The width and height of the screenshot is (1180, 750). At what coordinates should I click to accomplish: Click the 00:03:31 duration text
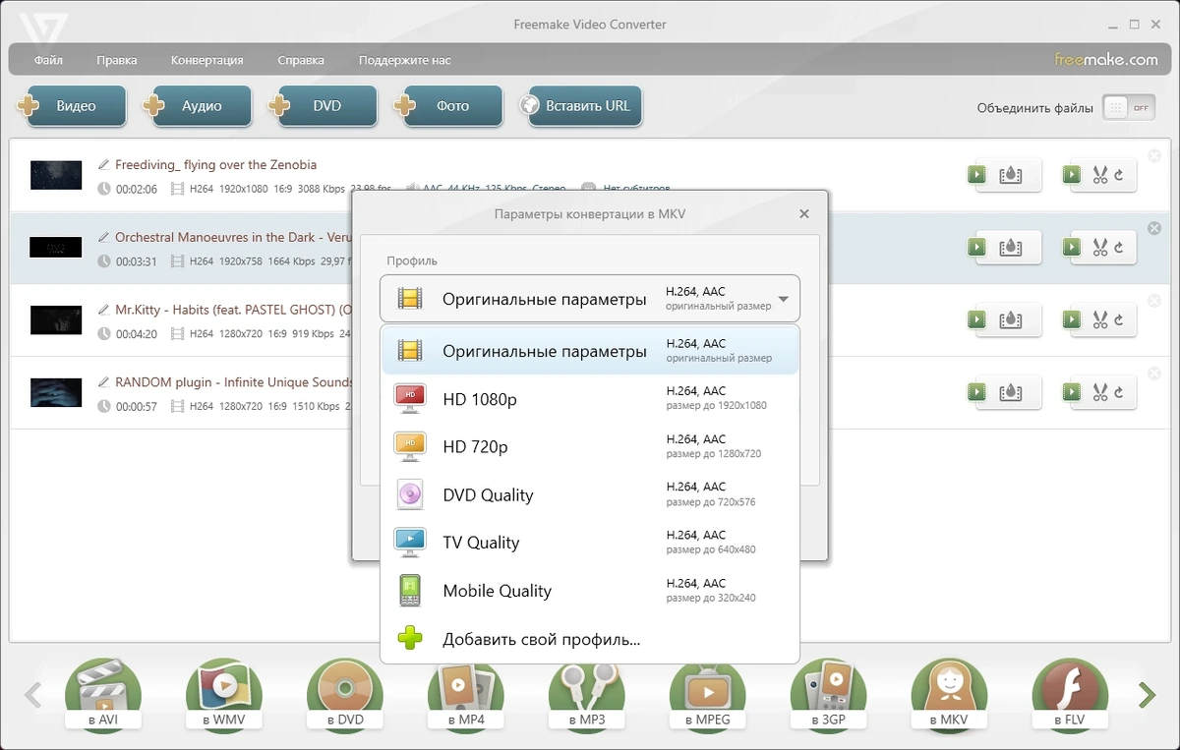(x=137, y=261)
